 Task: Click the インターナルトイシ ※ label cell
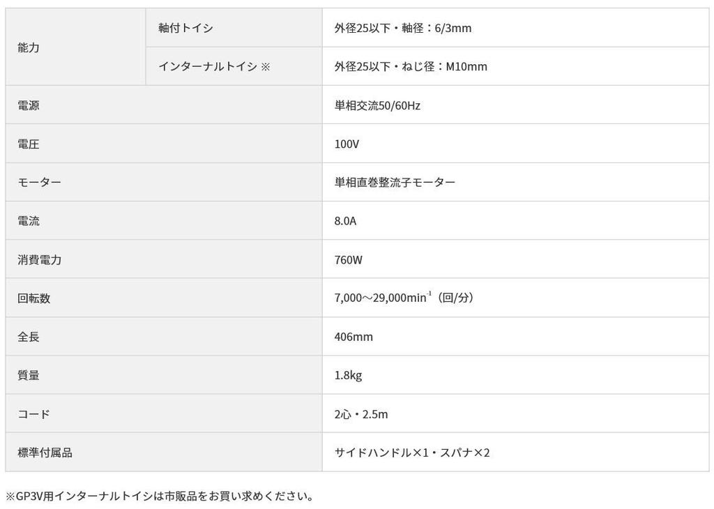tap(213, 66)
